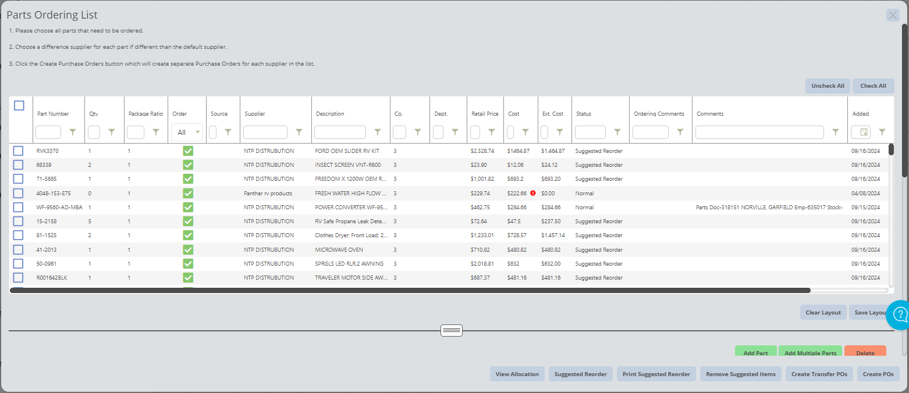Click the Uncheck All button
909x393 pixels.
click(x=828, y=86)
